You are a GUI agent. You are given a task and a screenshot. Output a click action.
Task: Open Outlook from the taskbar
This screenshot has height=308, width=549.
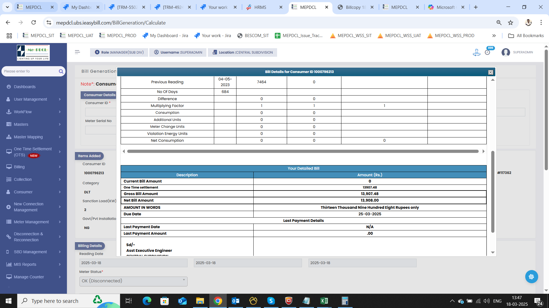point(236,301)
